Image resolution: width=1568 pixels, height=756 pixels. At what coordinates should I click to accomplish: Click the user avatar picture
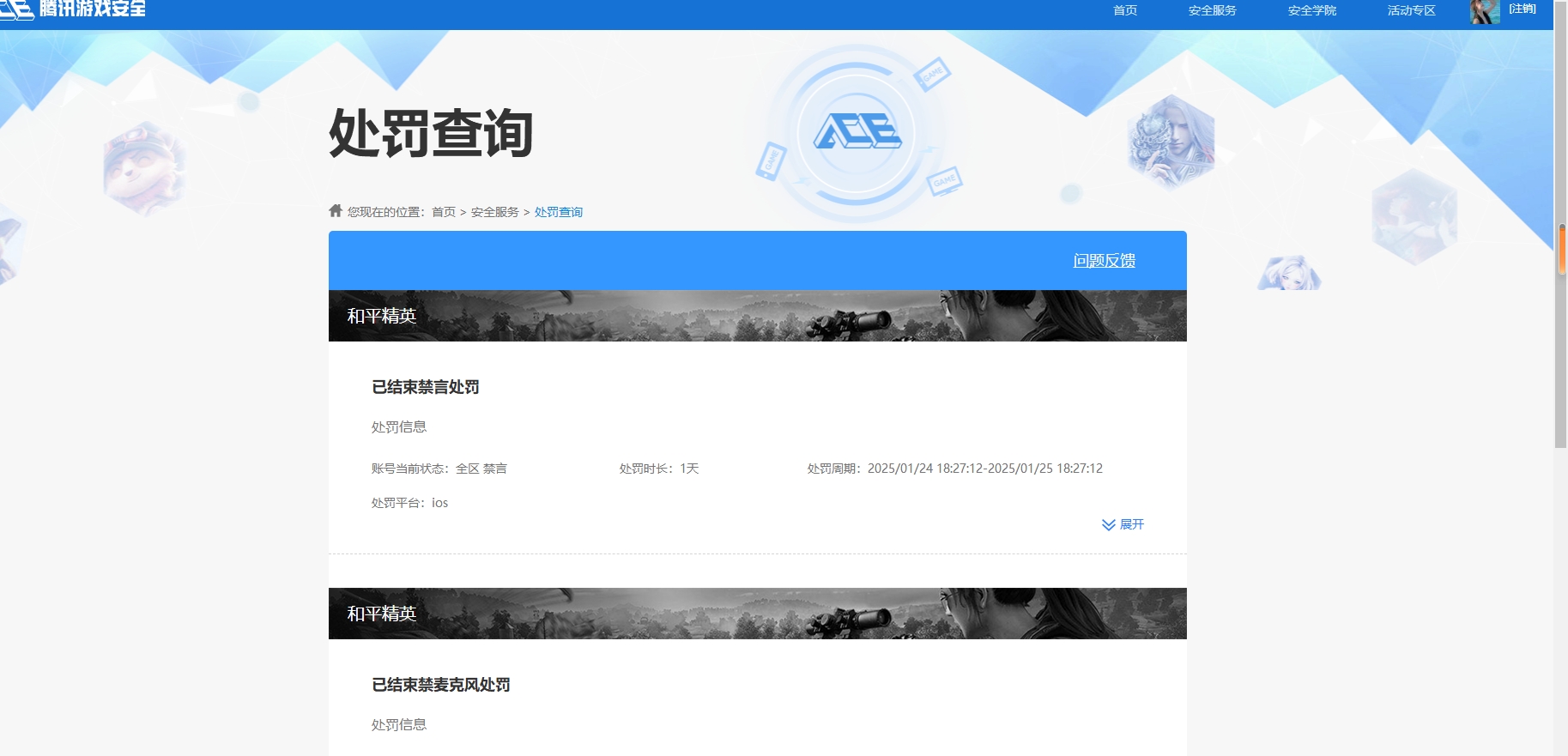click(1485, 11)
